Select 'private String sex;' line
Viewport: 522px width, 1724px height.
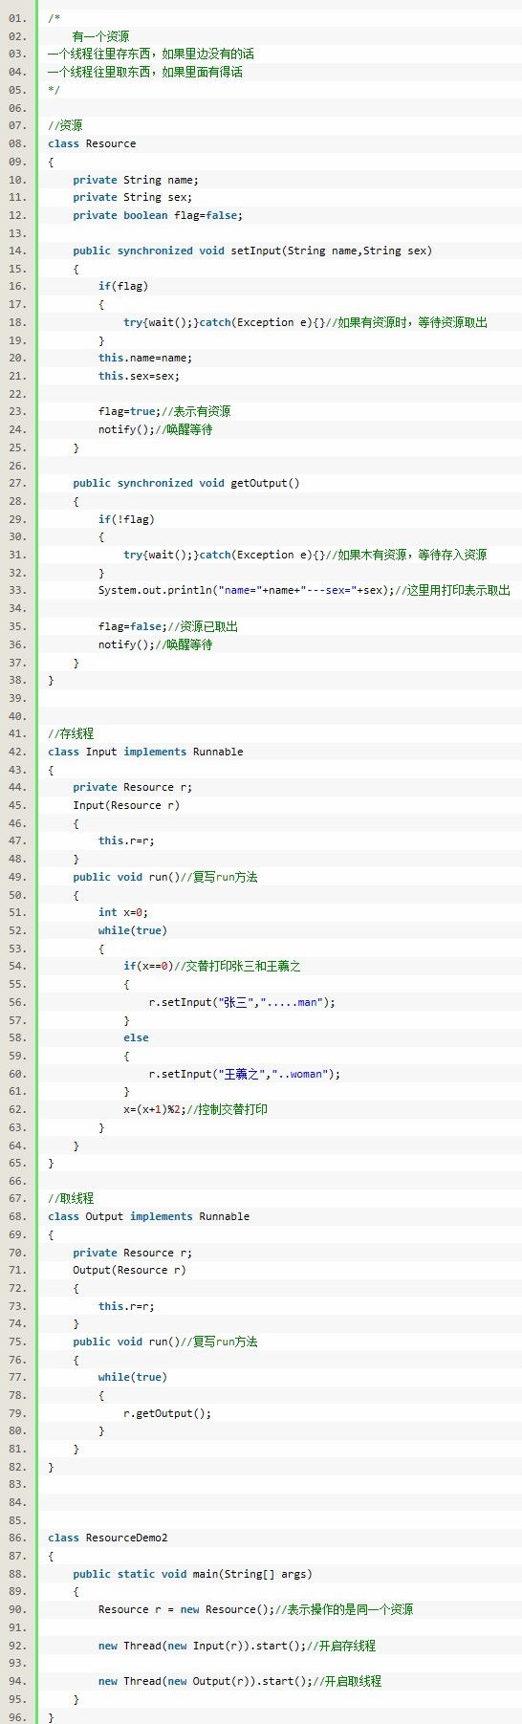(x=133, y=197)
